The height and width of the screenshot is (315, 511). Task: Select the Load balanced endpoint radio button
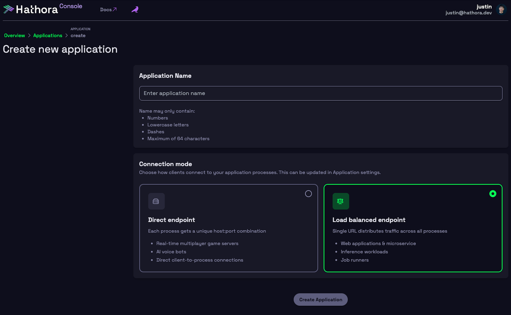coord(493,194)
